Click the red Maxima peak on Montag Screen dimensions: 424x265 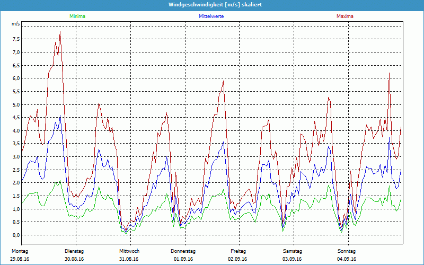tap(60, 32)
